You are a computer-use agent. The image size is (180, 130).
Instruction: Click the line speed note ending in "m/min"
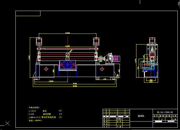pyautogui.click(x=35, y=120)
